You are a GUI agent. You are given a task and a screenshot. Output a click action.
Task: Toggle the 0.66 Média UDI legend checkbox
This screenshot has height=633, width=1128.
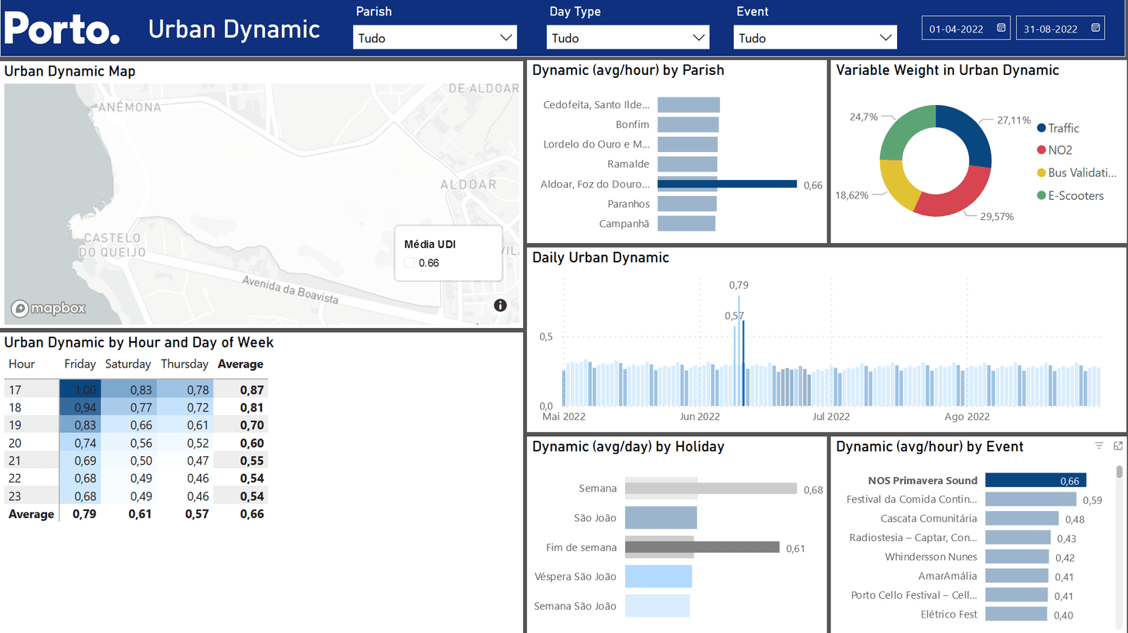[x=409, y=263]
